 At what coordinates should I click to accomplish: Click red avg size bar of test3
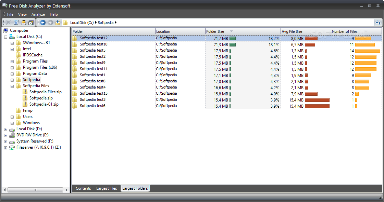click(x=317, y=100)
